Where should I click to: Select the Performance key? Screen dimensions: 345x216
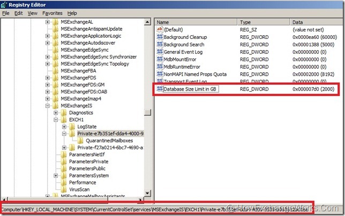(82, 182)
